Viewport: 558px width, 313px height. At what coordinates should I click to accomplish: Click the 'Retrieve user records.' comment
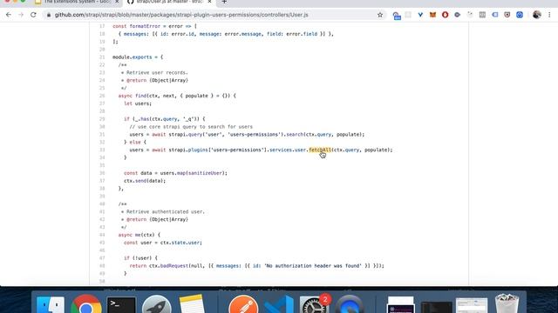[x=157, y=73]
